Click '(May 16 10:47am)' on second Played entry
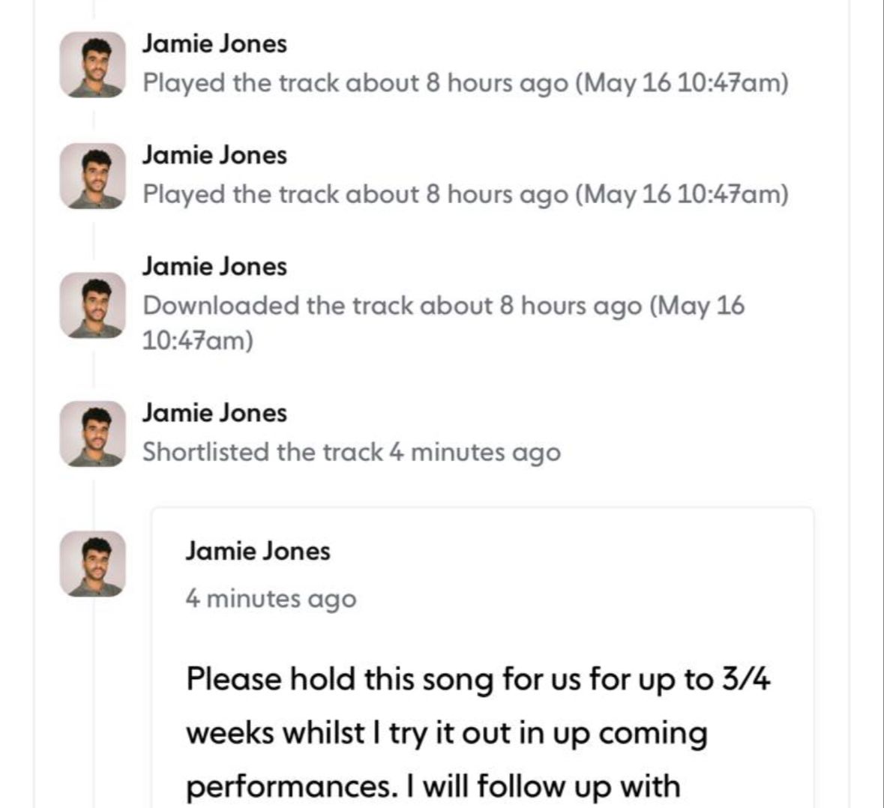This screenshot has height=808, width=884. click(682, 194)
